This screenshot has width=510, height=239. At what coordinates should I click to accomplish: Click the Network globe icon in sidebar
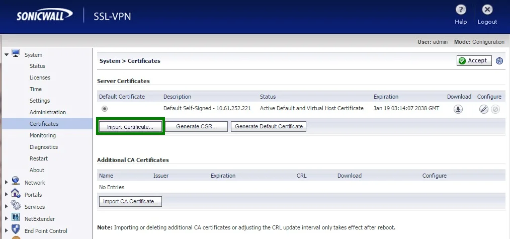pos(16,181)
